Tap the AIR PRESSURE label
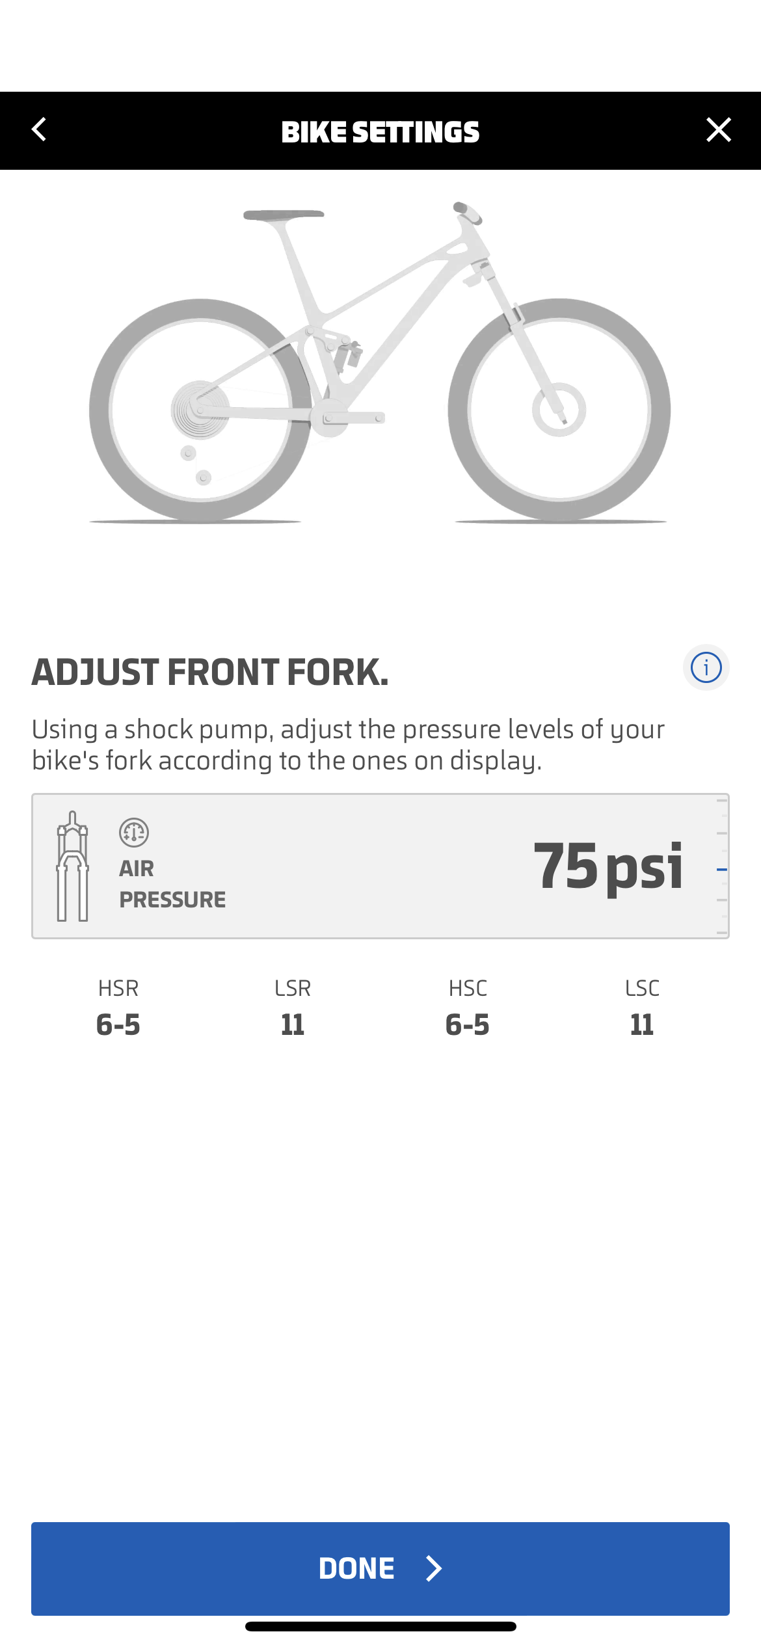 (x=172, y=884)
